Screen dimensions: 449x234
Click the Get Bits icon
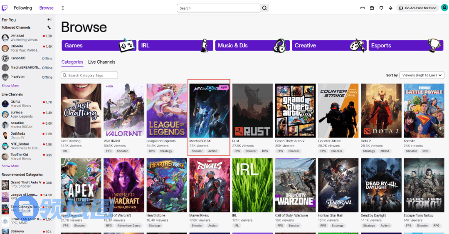tap(390, 8)
